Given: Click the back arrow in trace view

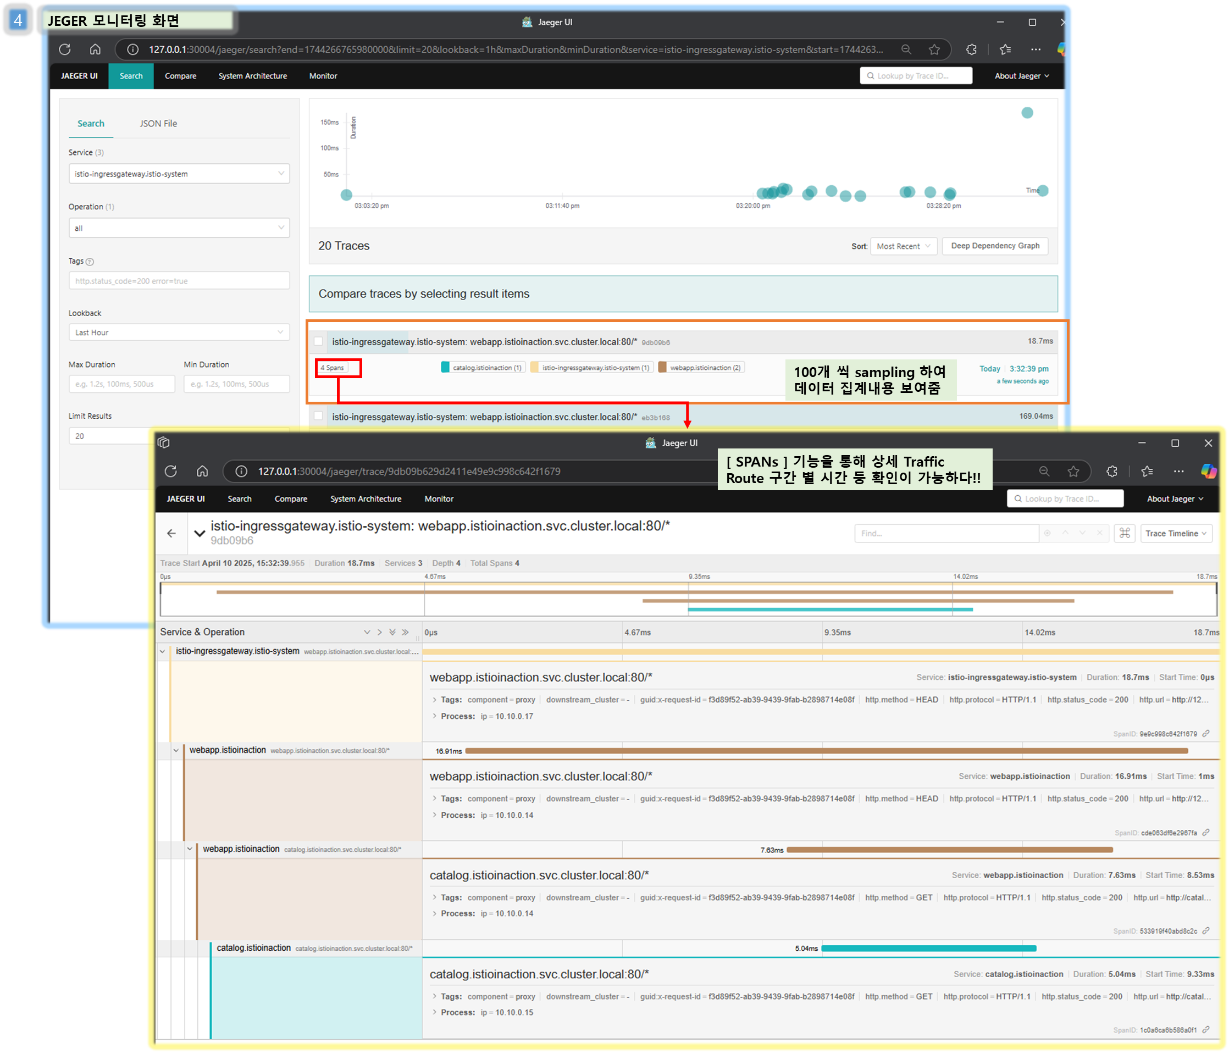Looking at the screenshot, I should 171,533.
